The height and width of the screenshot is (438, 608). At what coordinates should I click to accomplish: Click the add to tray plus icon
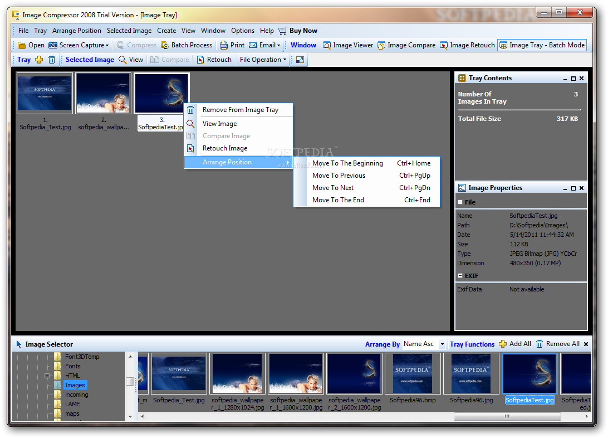[39, 60]
